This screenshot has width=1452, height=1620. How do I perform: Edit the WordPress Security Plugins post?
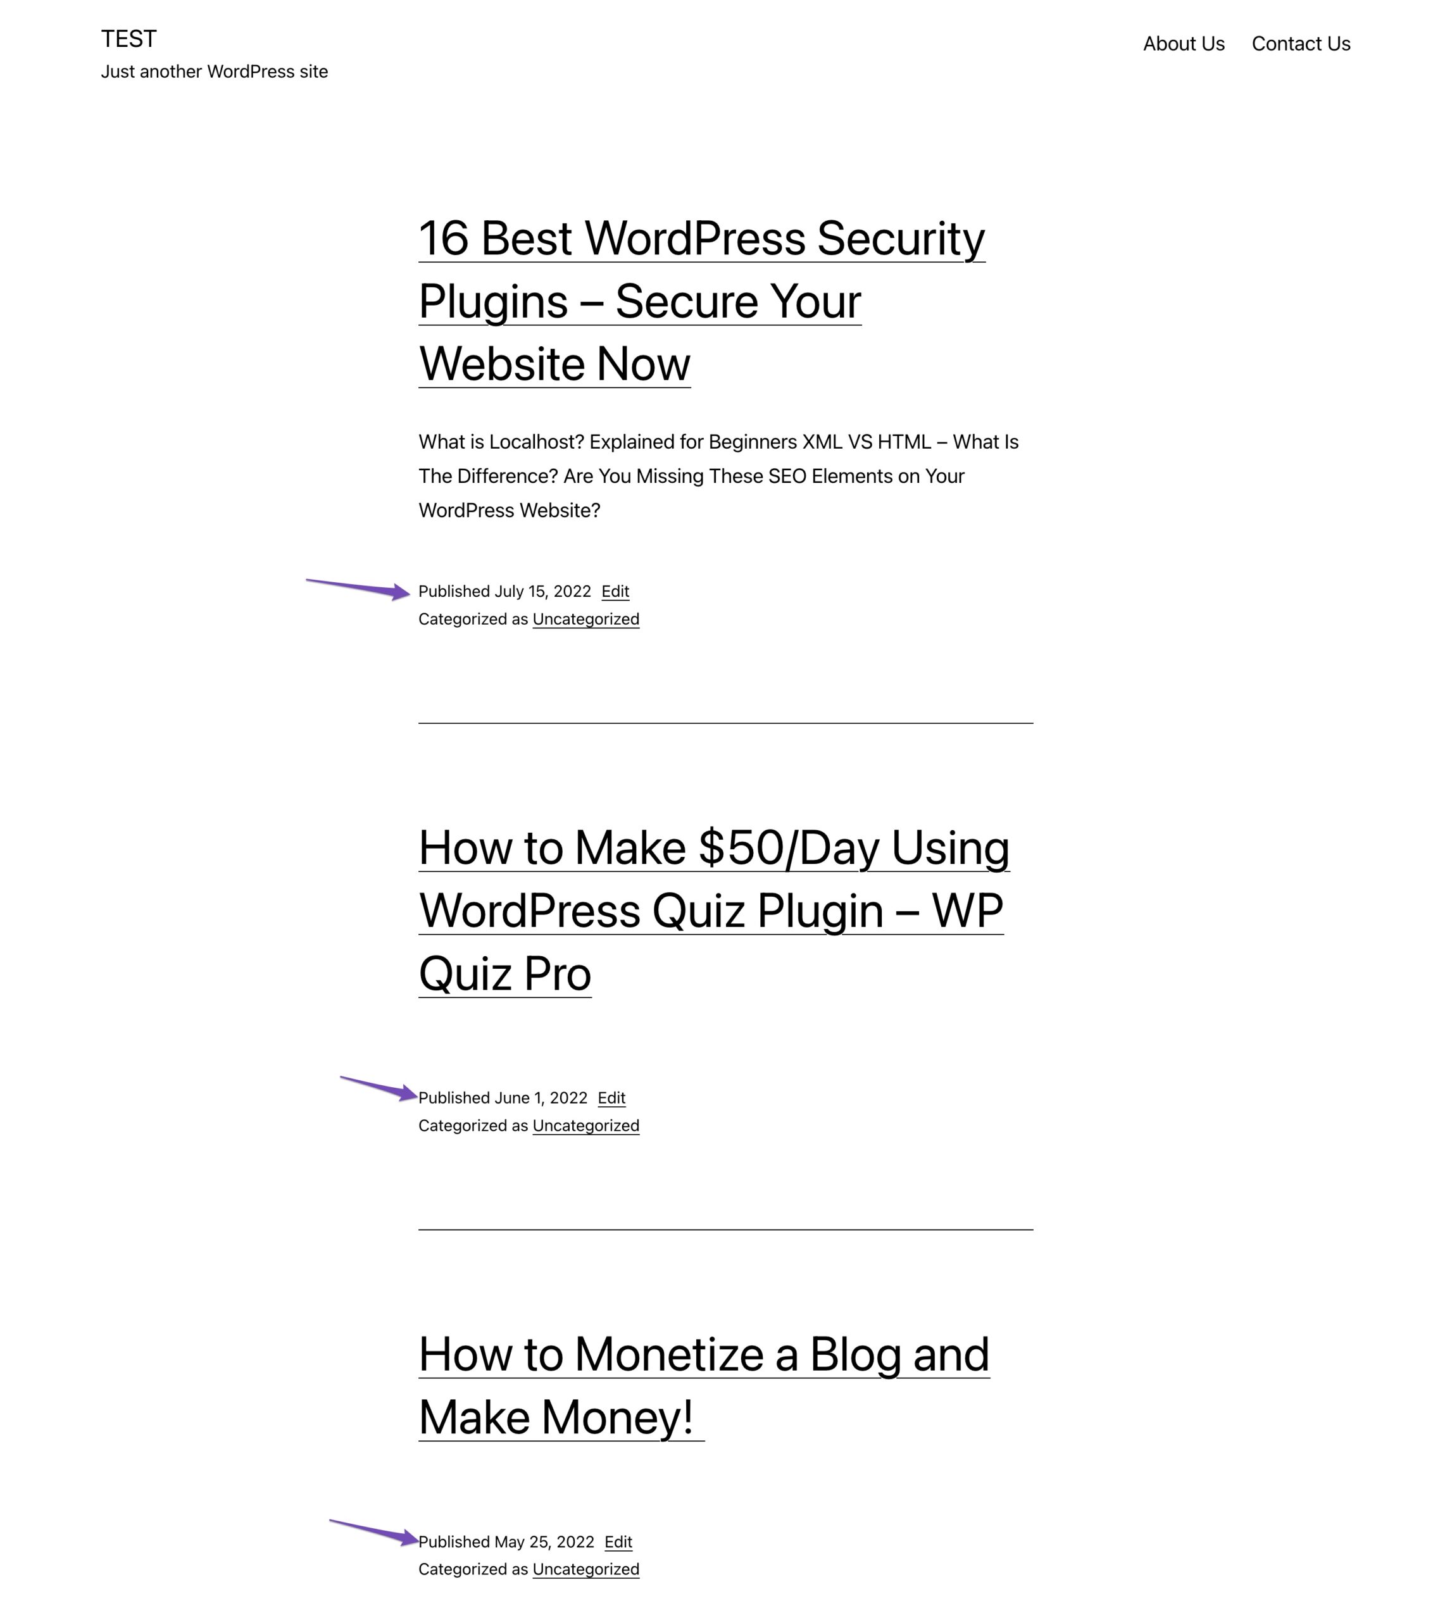point(614,590)
